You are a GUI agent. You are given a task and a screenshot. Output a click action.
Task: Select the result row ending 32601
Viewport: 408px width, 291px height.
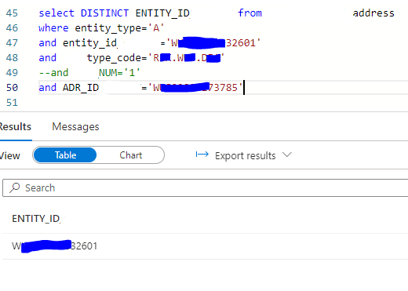coord(206,246)
